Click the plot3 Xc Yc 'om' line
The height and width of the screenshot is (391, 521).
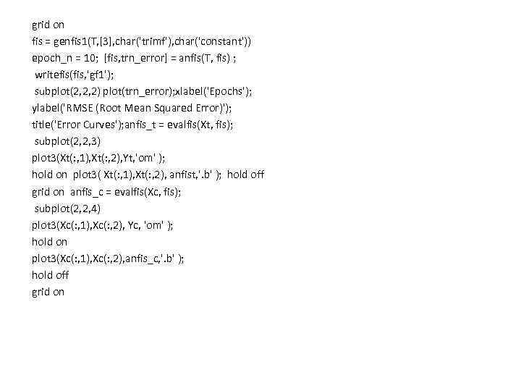tap(103, 226)
